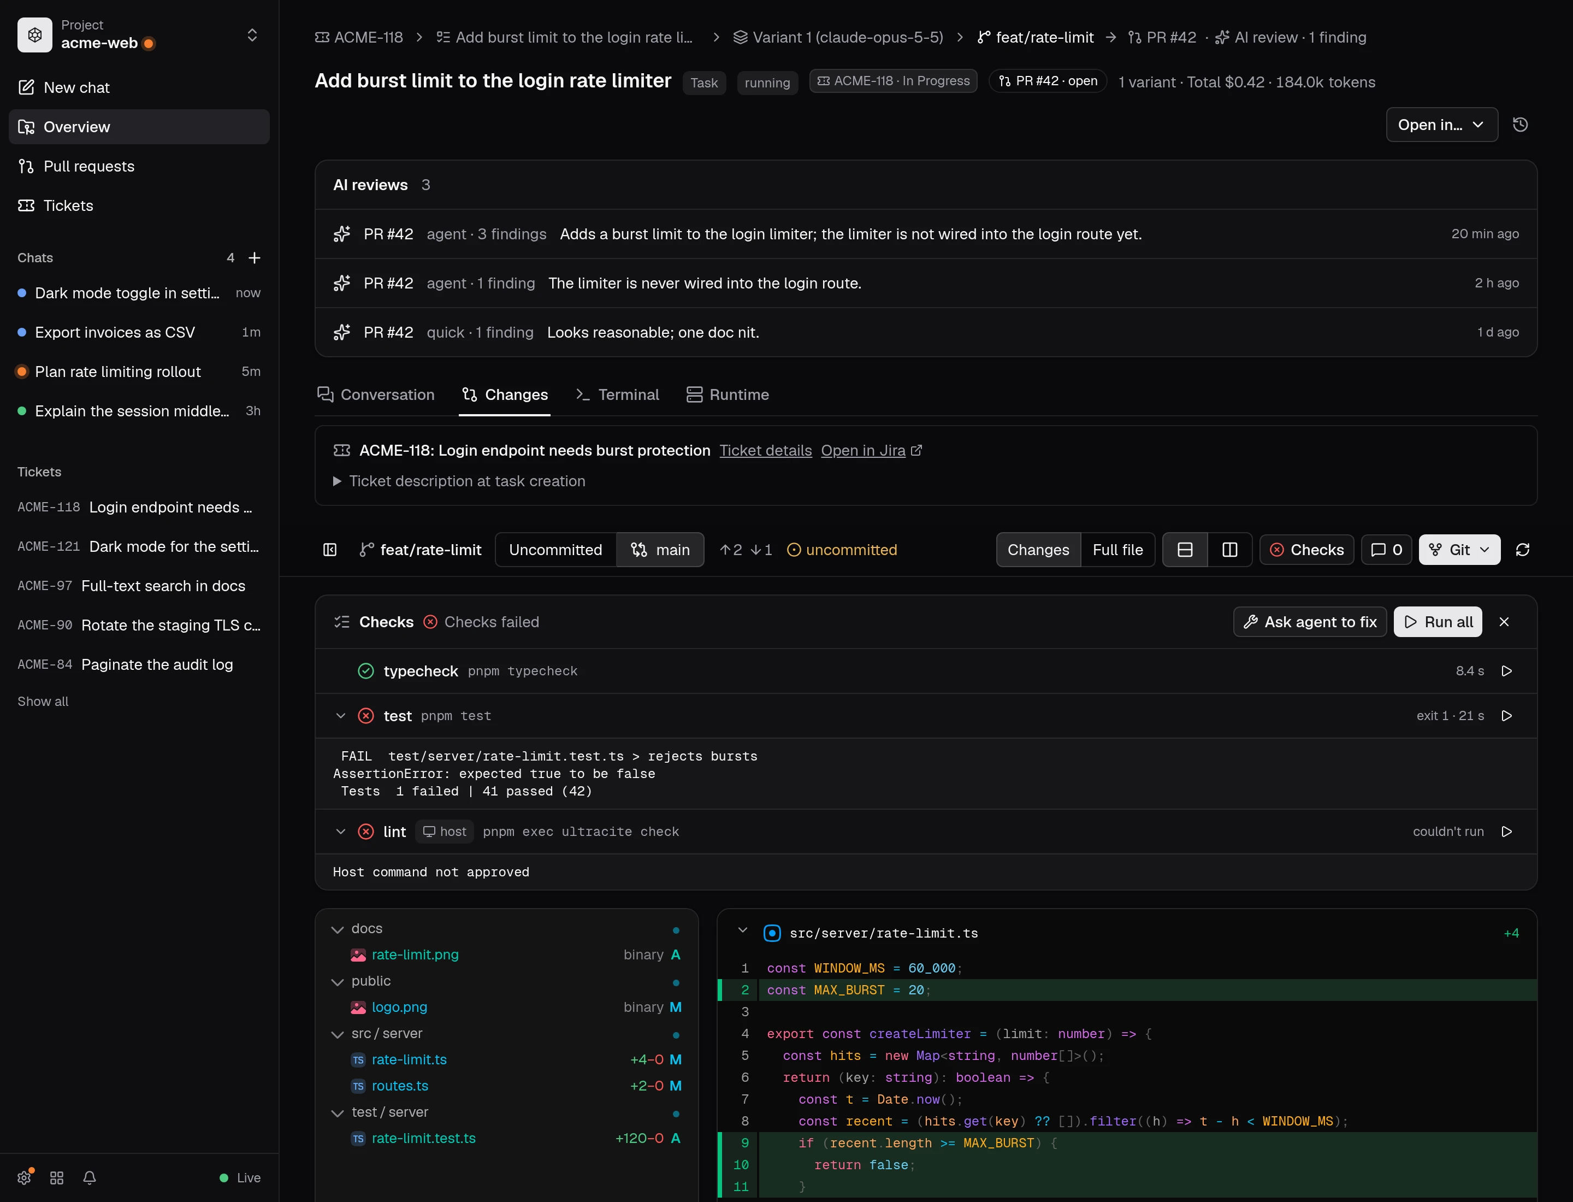Open the project switcher for acme-web
This screenshot has height=1202, width=1573.
[139, 35]
